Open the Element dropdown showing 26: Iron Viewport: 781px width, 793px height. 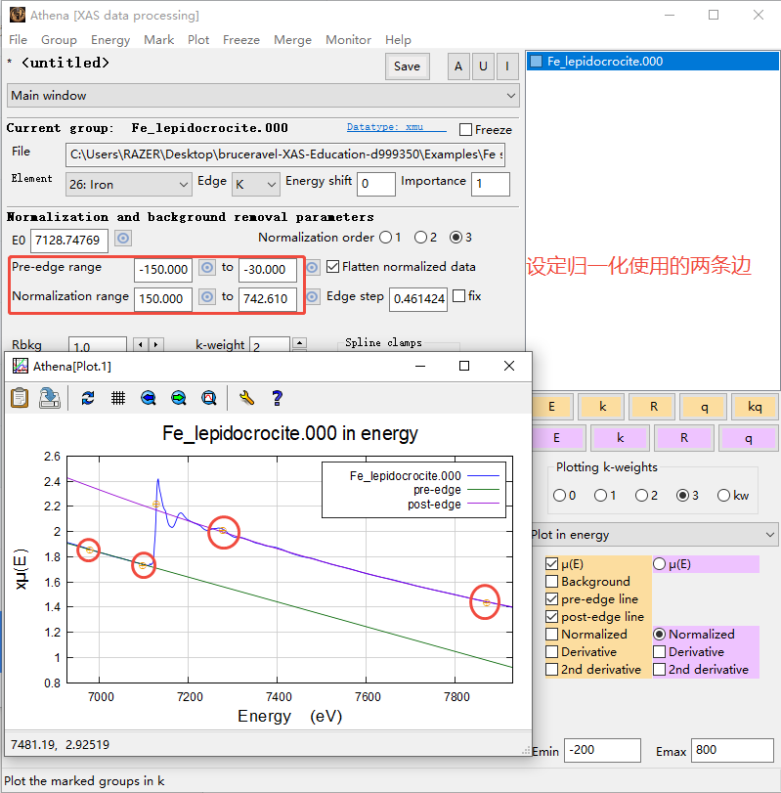129,184
